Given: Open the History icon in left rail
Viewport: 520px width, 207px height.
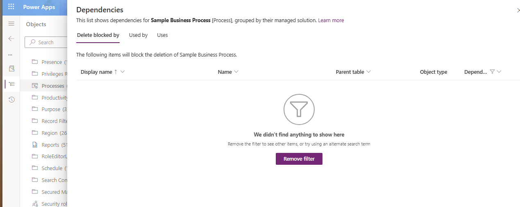Looking at the screenshot, I should pyautogui.click(x=12, y=100).
